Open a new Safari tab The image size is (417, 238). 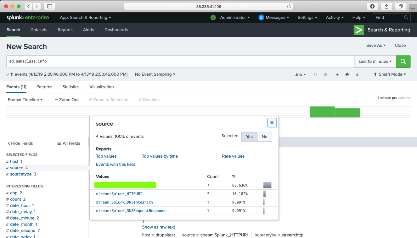[x=413, y=8]
